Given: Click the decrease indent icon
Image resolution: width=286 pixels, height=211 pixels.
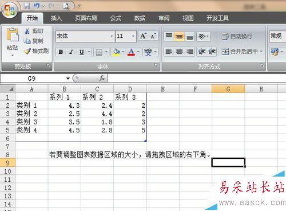Looking at the screenshot, I should pos(202,52).
